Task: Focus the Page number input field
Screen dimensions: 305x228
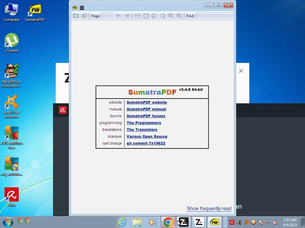Action: coord(108,16)
